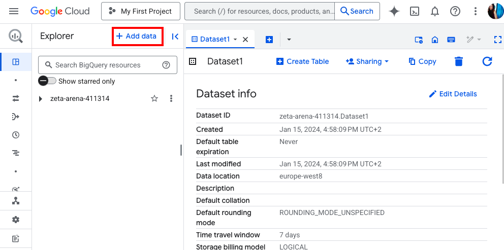Click the search help question icon
Viewport: 504px width, 250px height.
point(166,65)
